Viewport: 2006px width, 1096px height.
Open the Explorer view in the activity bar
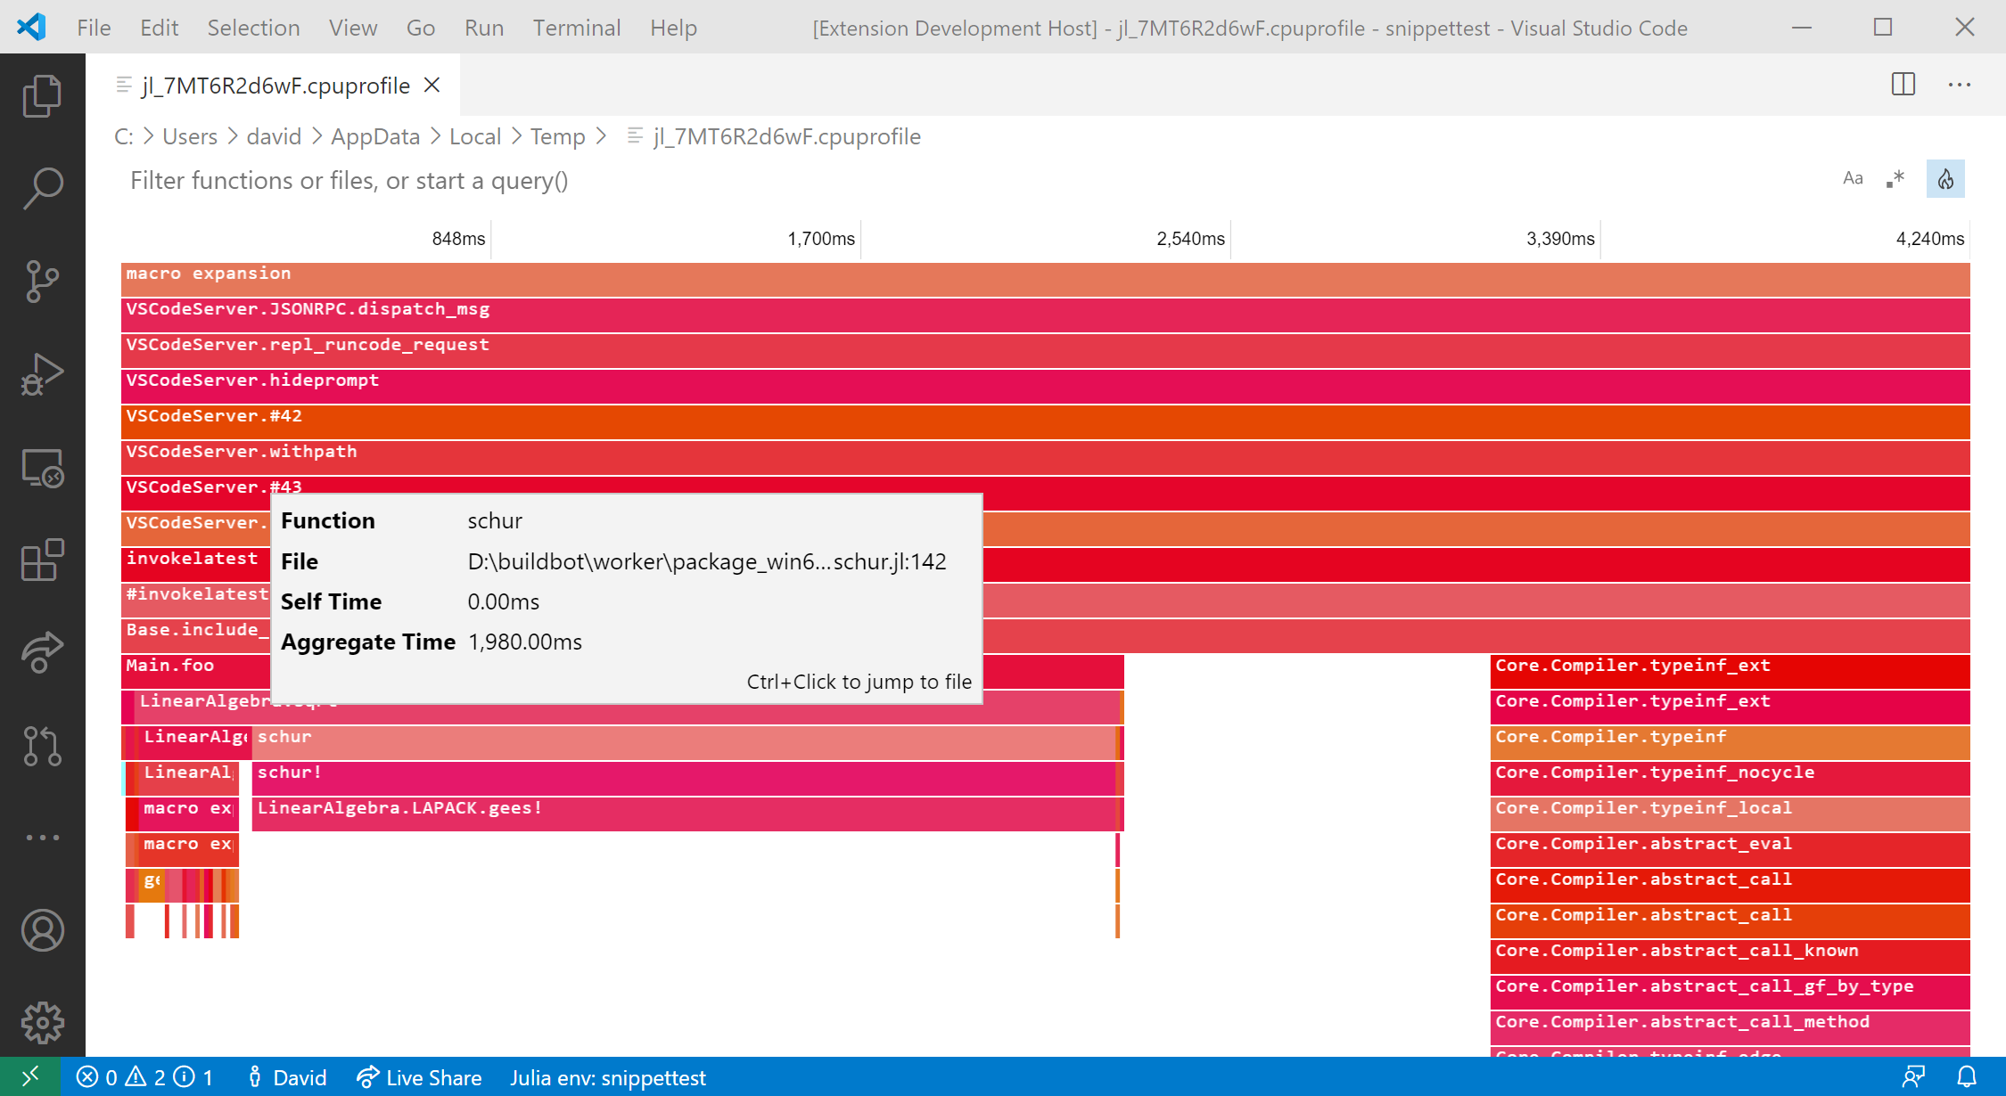point(41,95)
